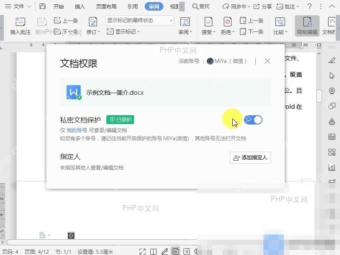Collapse the ribbon with the caret

pyautogui.click(x=332, y=6)
